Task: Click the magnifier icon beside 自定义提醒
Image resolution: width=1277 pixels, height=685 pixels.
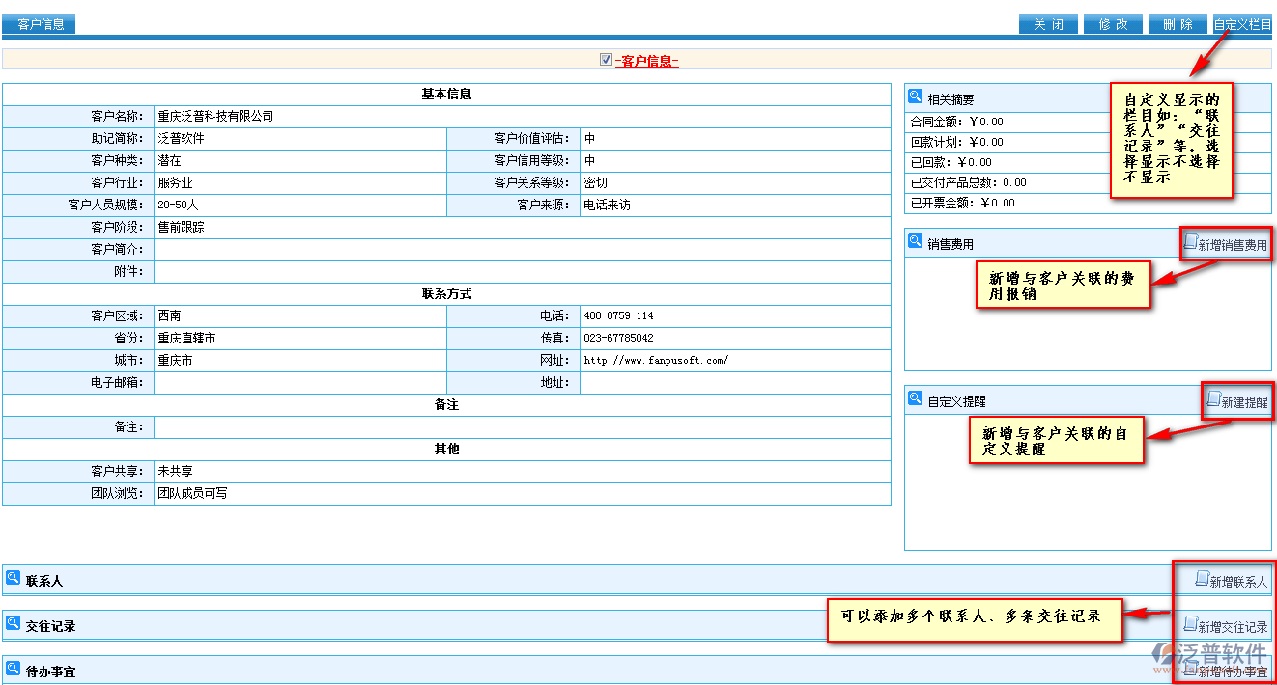Action: click(915, 397)
